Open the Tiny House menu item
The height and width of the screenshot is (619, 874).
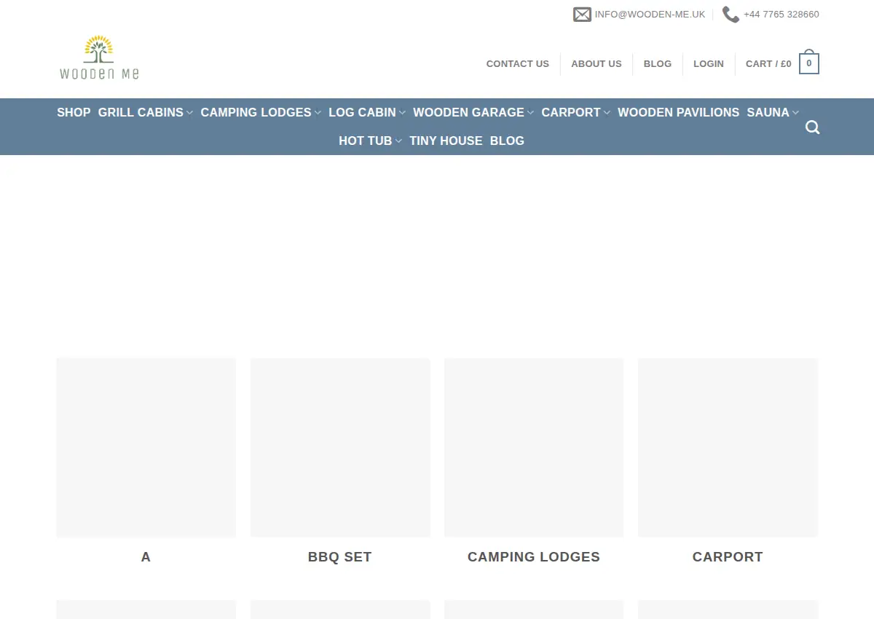pyautogui.click(x=446, y=141)
